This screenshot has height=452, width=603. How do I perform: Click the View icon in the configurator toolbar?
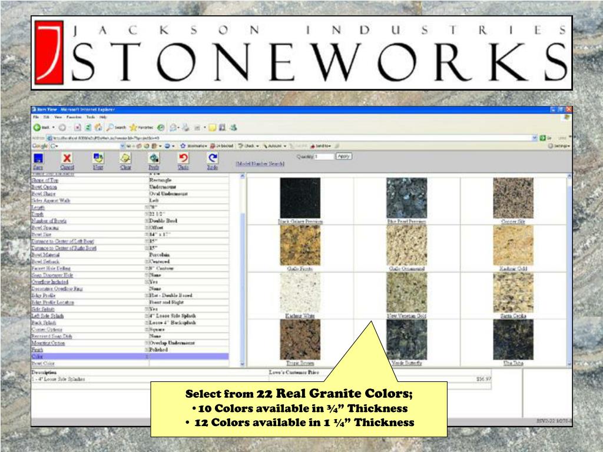point(98,158)
